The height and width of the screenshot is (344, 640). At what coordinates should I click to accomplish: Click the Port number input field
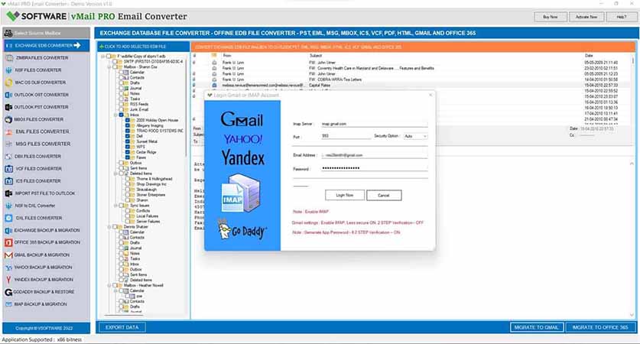pyautogui.click(x=346, y=136)
